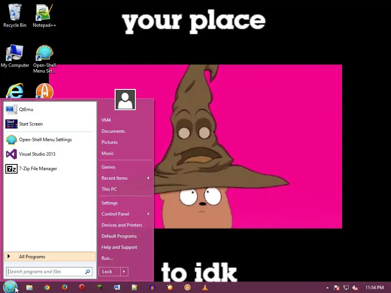
Task: Open Open-Shell Menu Settings in start menu list
Action: [50, 140]
